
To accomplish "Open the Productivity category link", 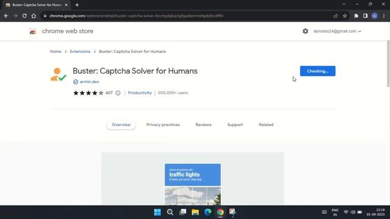I will tap(140, 93).
